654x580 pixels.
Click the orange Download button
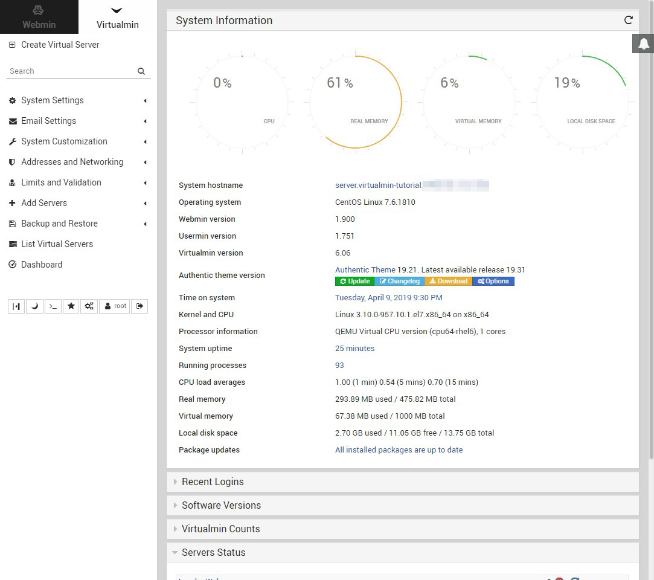coord(448,281)
